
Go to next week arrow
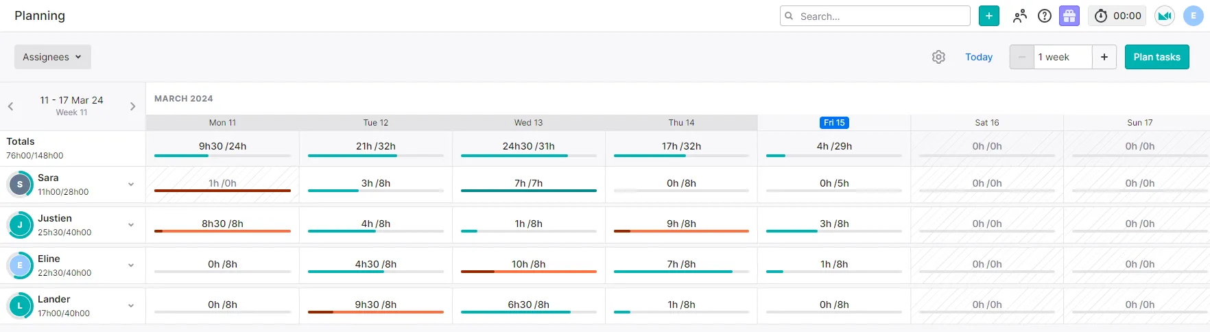click(x=133, y=106)
